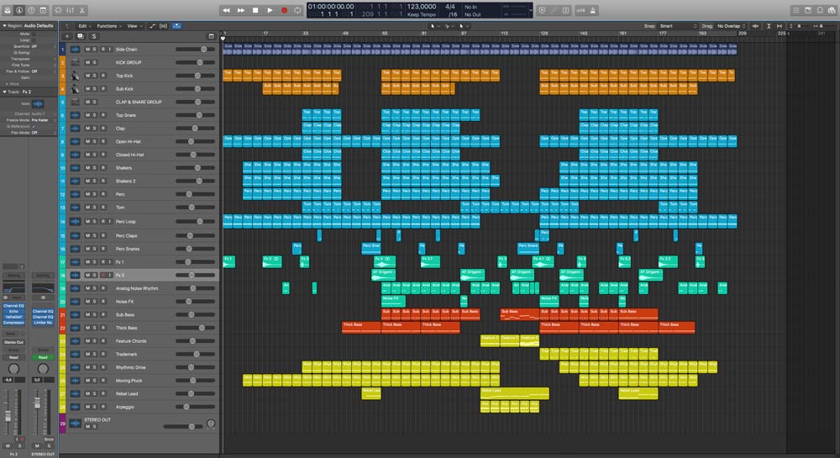This screenshot has width=840, height=458.
Task: Collapse the Region inspector disclosure triangle
Action: pyautogui.click(x=3, y=26)
